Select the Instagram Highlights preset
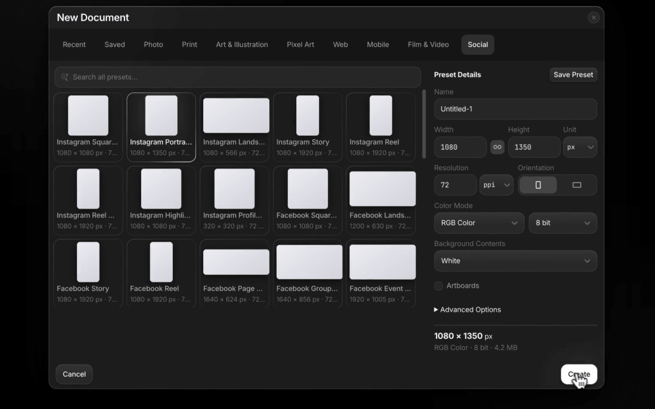This screenshot has height=409, width=655. tap(161, 200)
